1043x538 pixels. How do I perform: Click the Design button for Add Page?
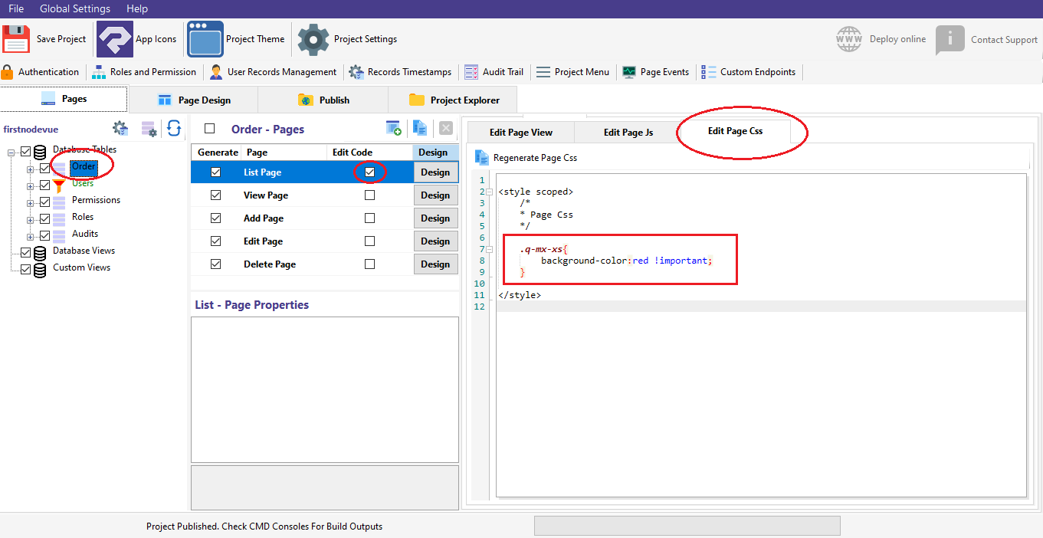tap(435, 218)
